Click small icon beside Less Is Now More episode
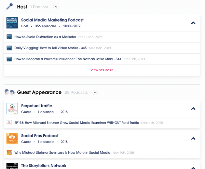This screenshot has height=169, width=205. [x=9, y=153]
